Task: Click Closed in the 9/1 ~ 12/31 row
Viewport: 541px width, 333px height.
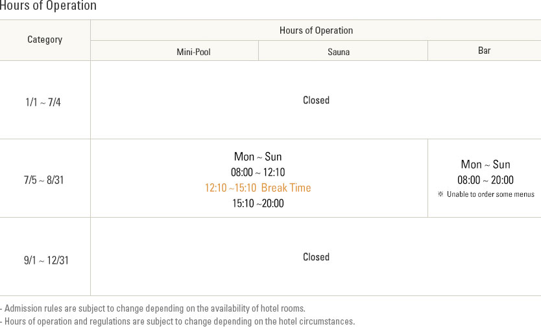Action: coord(316,257)
